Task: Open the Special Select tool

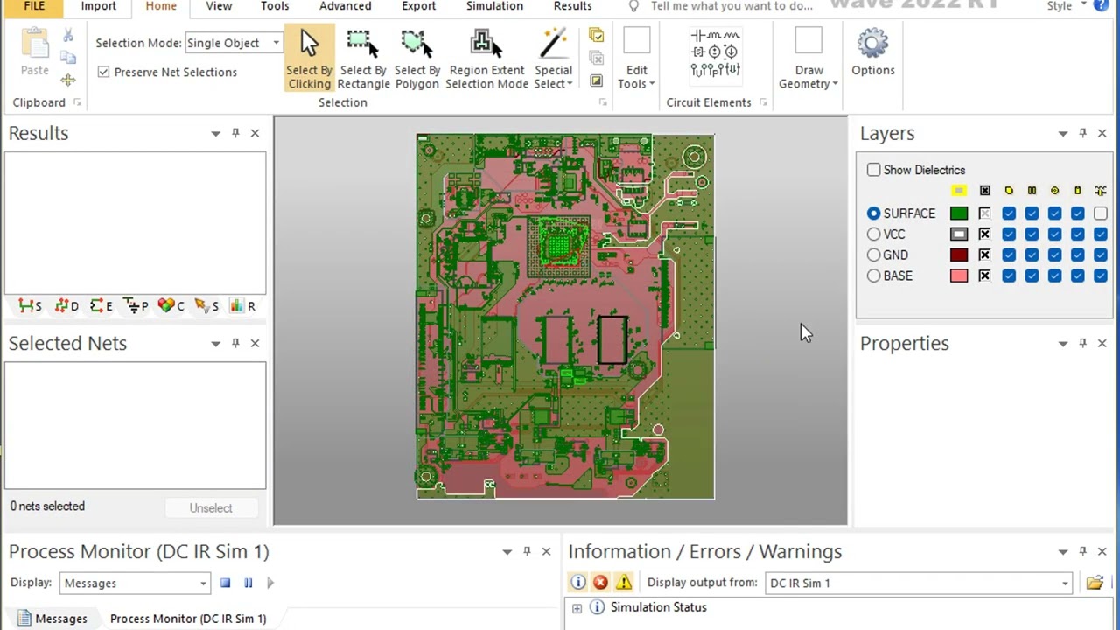Action: [x=553, y=58]
